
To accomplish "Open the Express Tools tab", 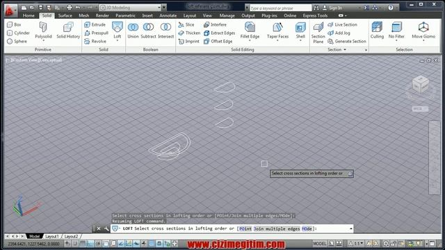I will [315, 15].
